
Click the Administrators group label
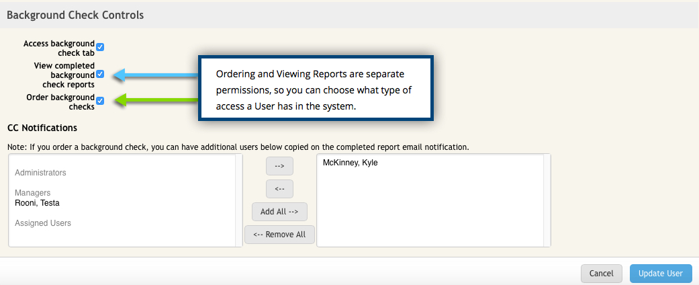point(40,173)
